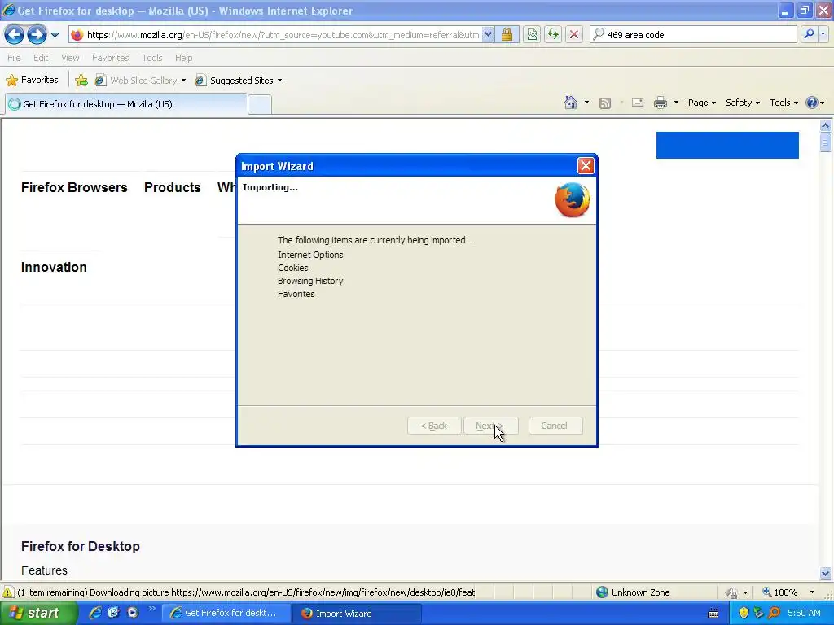Click the Refresh page icon
Screen dimensions: 834x625
(x=553, y=35)
